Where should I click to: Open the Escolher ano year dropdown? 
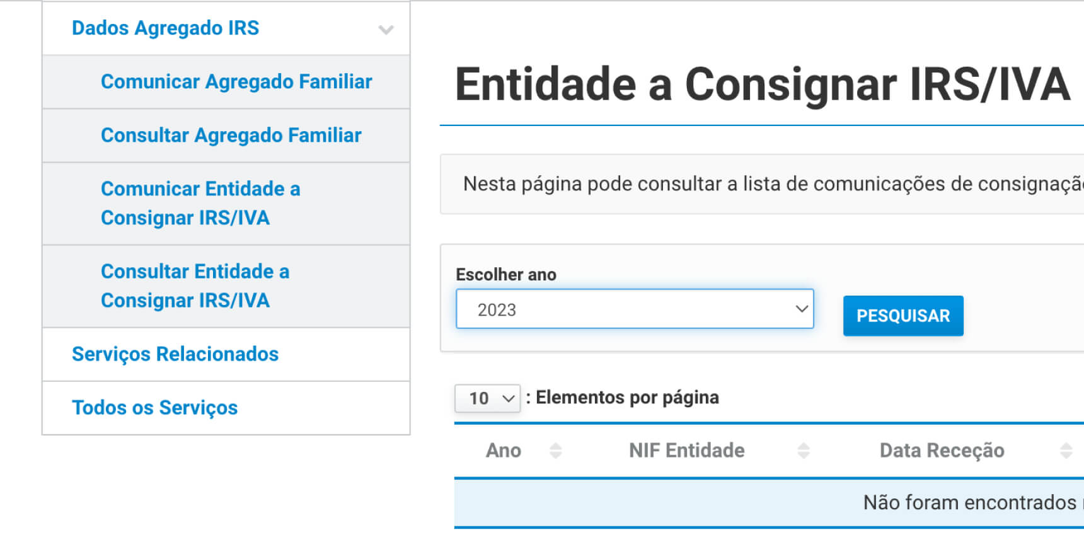635,309
